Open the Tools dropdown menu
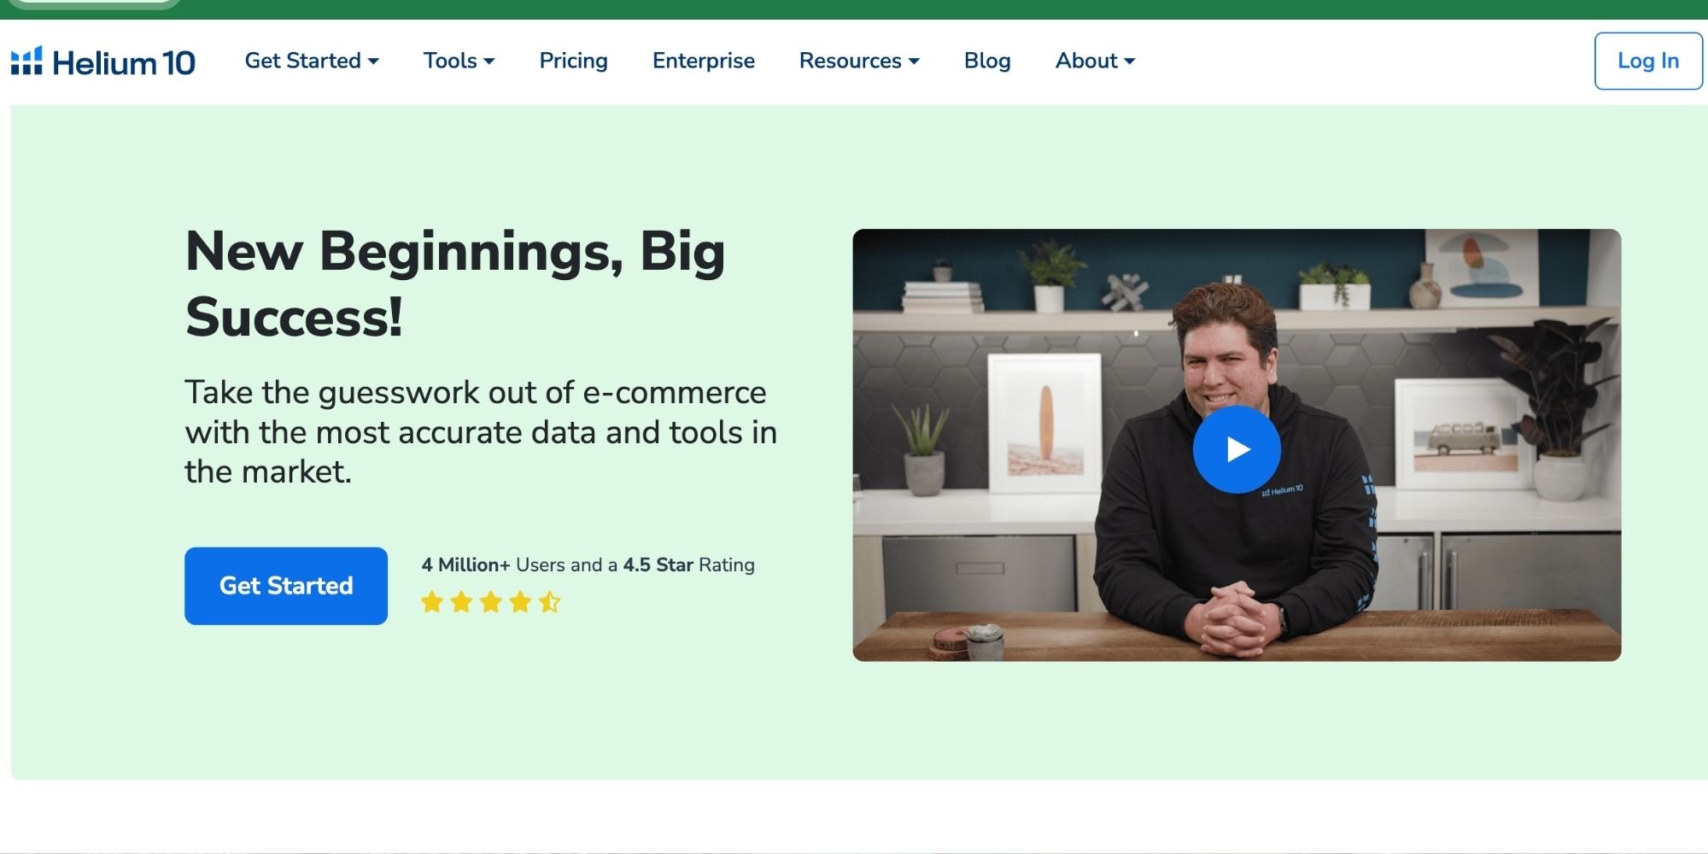 pyautogui.click(x=459, y=61)
